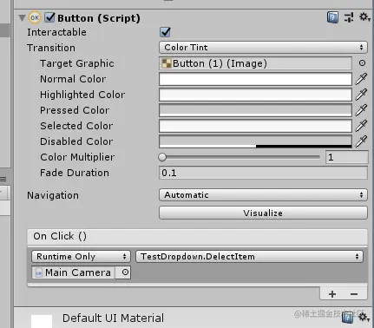This screenshot has height=328, width=374.
Task: Click the Color Multiplier slider handle
Action: (x=162, y=157)
